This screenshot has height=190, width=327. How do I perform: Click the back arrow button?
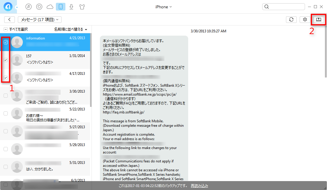[9, 19]
